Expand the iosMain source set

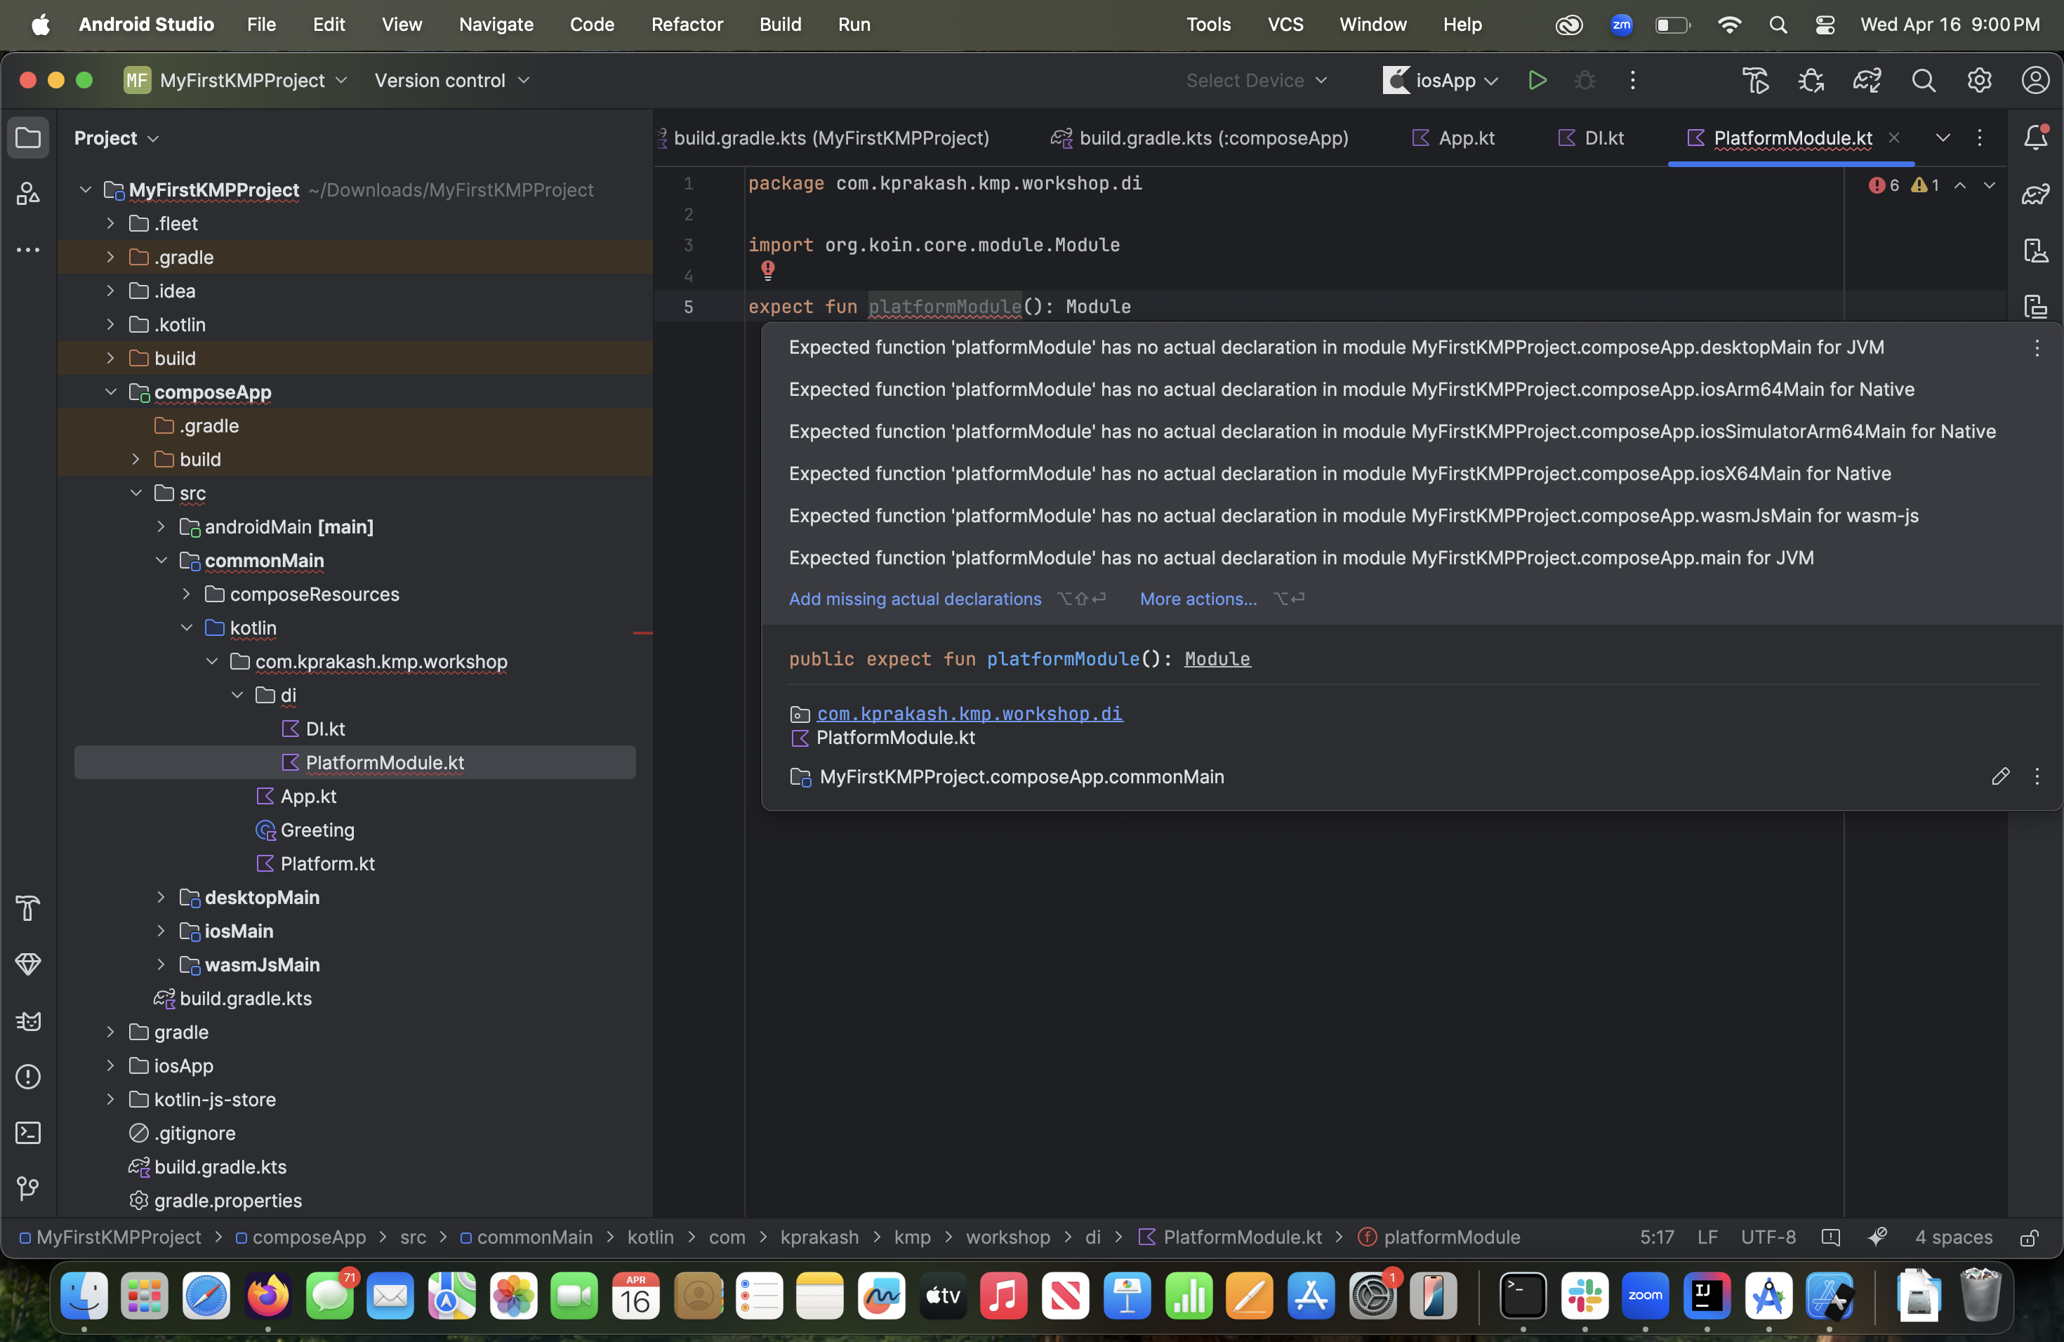161,931
